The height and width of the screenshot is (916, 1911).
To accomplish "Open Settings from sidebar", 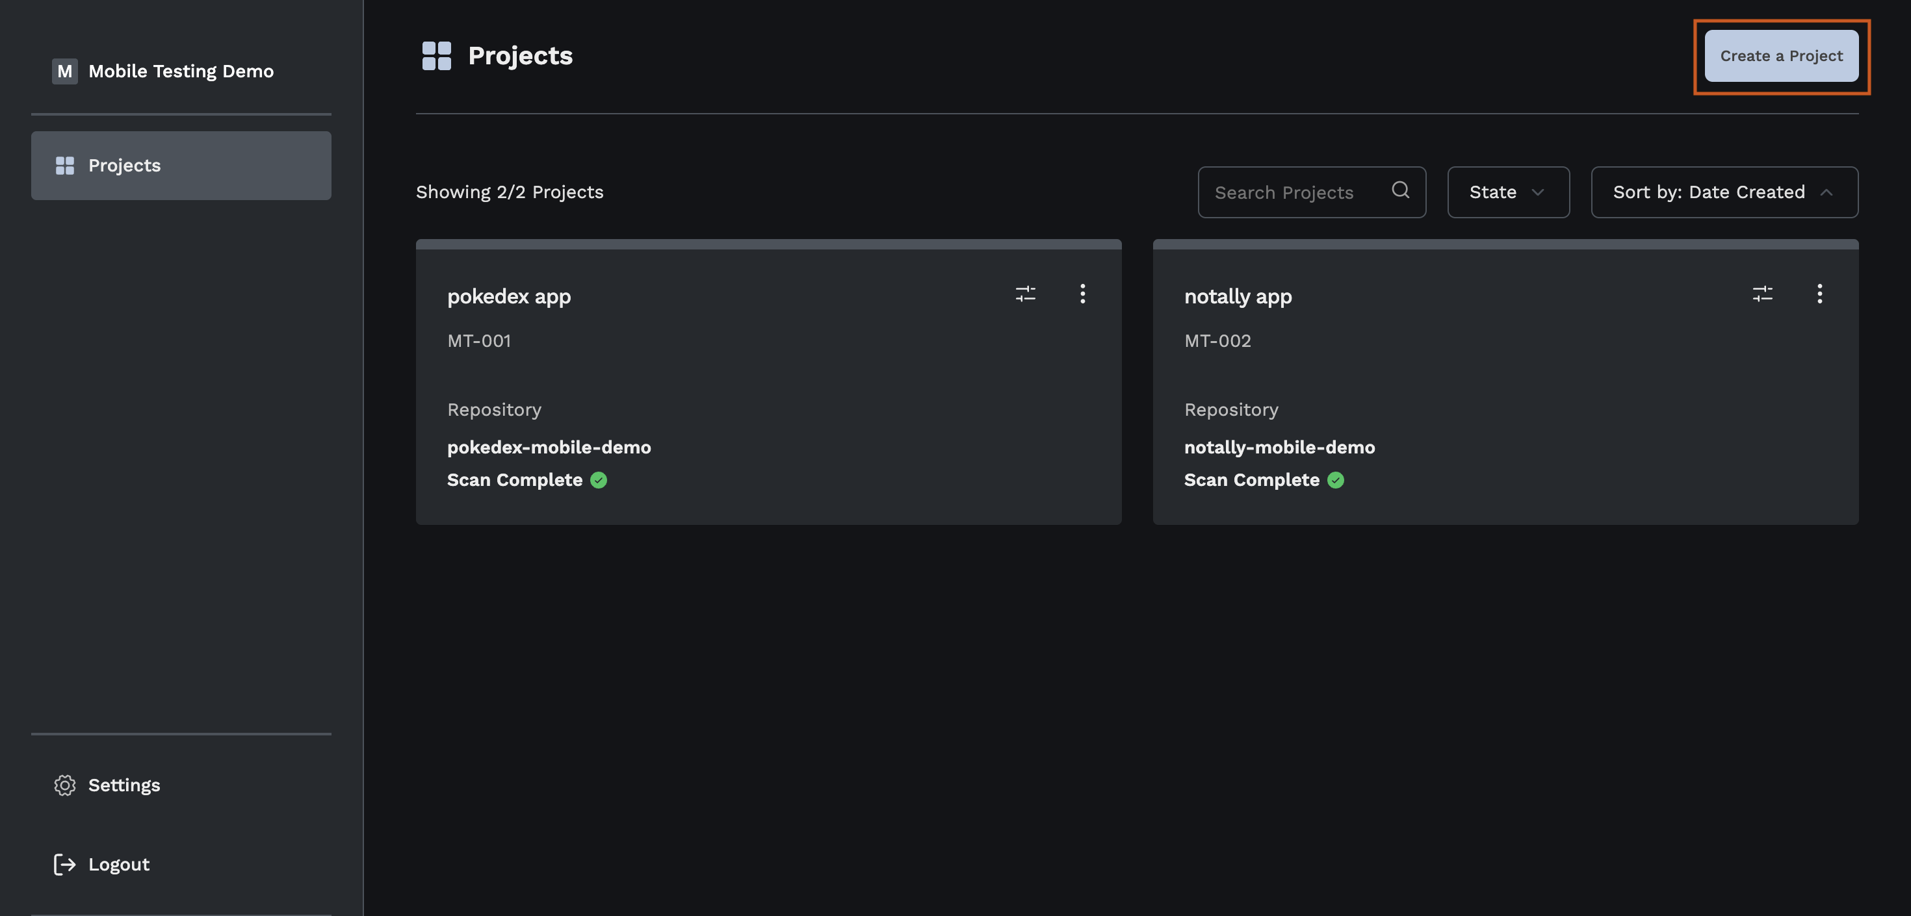I will click(123, 785).
